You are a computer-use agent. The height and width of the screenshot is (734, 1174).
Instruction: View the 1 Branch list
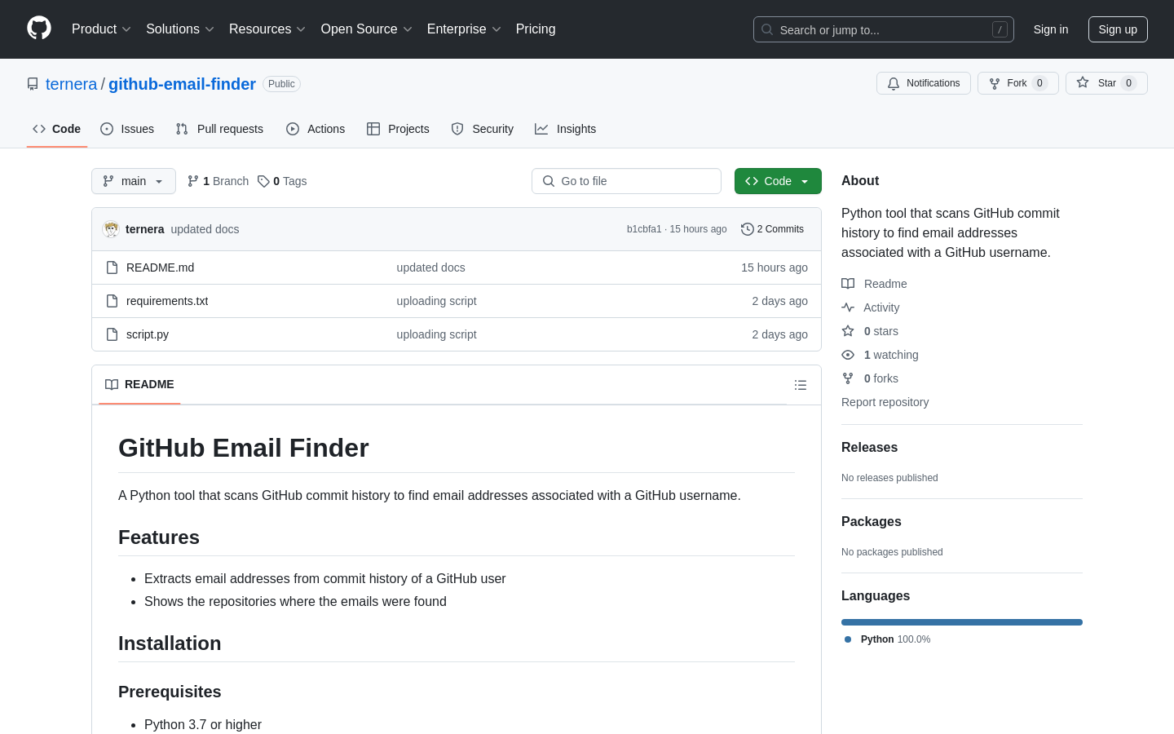pos(218,181)
